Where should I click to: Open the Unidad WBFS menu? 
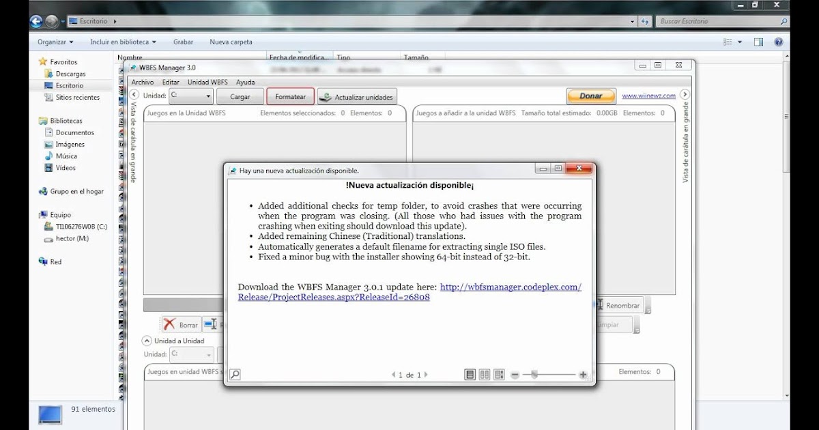207,82
